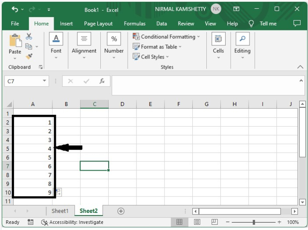
Task: Open Cell Styles menu
Action: [x=150, y=57]
